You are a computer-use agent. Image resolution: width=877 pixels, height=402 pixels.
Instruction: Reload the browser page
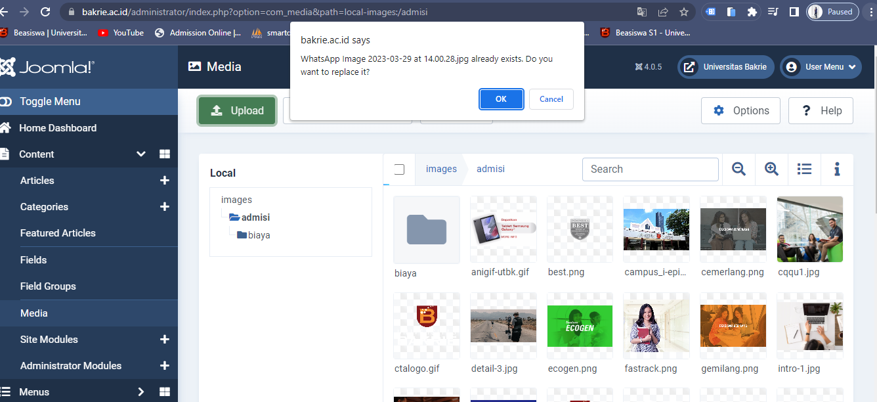click(x=45, y=12)
